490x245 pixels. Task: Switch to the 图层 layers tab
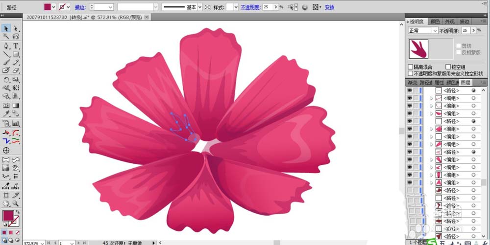[x=465, y=83]
